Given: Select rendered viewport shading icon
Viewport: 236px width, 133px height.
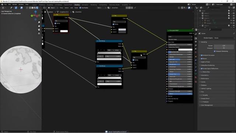Looking at the screenshot, I should [x=37, y=8].
